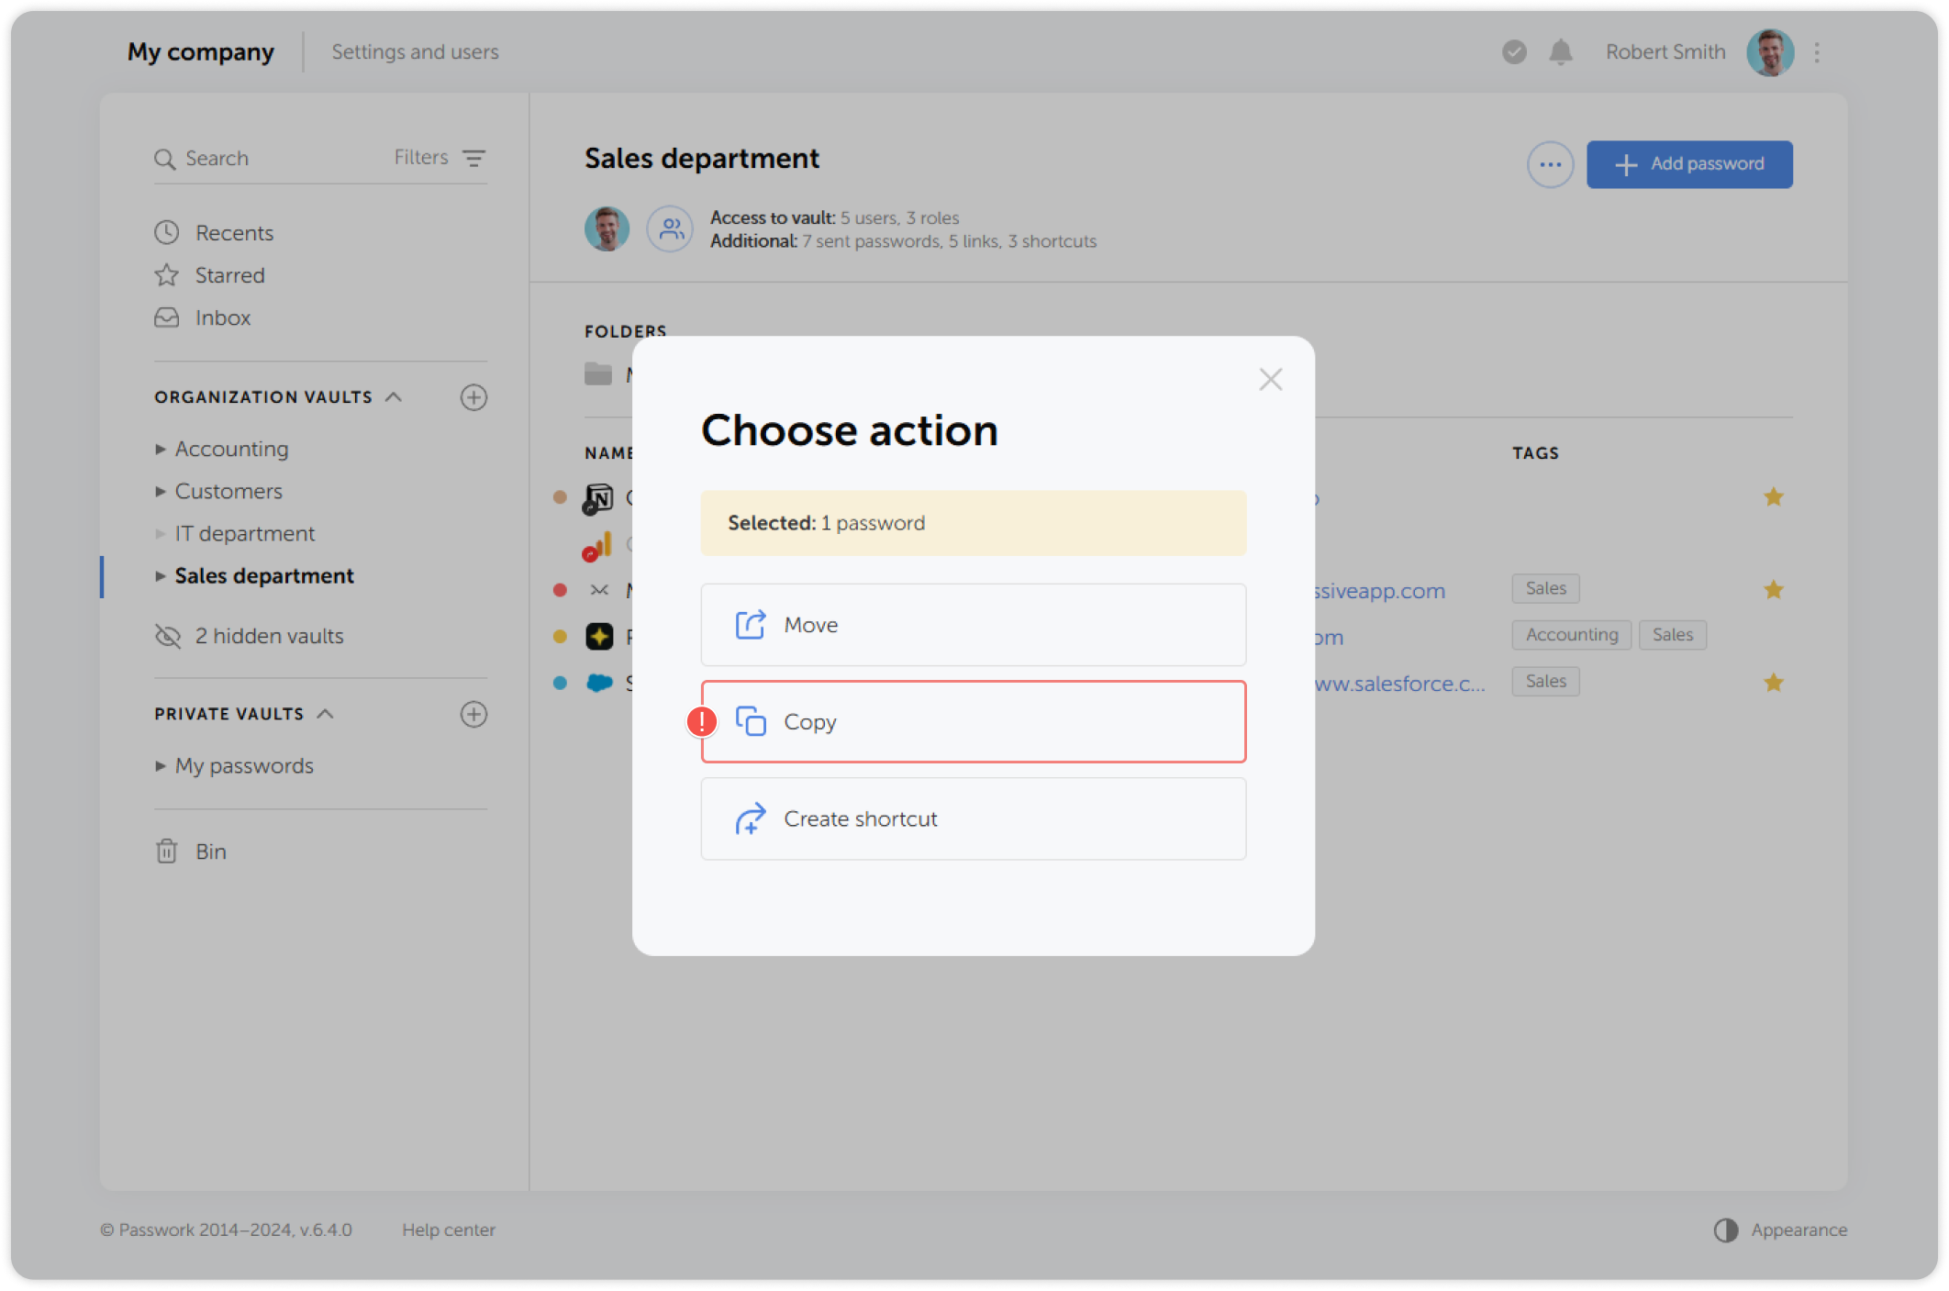Click the notification bell icon
Screen dimensions: 1949x1291
point(1562,52)
